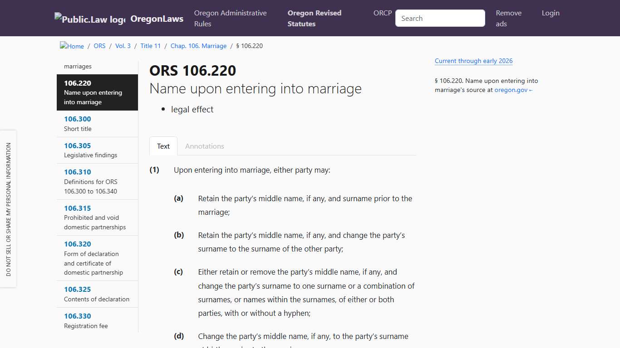The image size is (620, 348).
Task: Navigate to the ORCP section
Action: [382, 13]
